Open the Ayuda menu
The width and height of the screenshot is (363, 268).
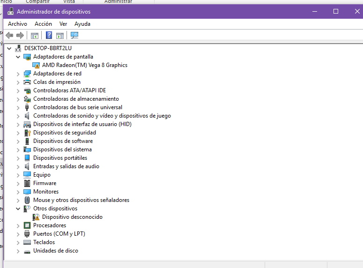pyautogui.click(x=82, y=24)
